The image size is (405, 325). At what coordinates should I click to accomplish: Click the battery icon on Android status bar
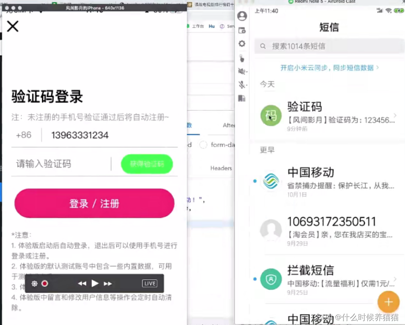[399, 11]
